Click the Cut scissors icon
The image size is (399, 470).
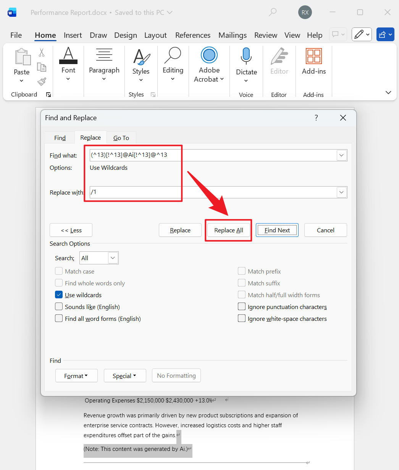[42, 53]
